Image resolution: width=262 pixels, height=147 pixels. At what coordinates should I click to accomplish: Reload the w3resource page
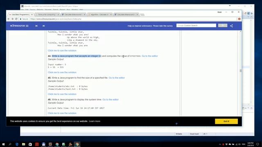coord(16,19)
